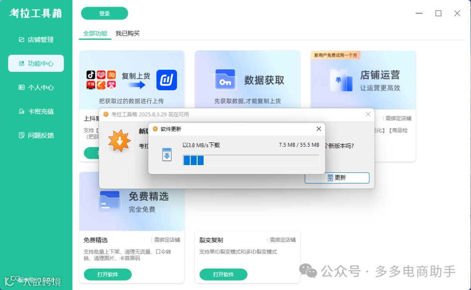This screenshot has width=471, height=290.
Task: Click the 更新 button in the update dialog
Action: [x=337, y=178]
